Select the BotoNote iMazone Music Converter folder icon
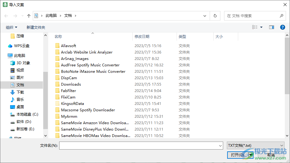 (x=58, y=72)
